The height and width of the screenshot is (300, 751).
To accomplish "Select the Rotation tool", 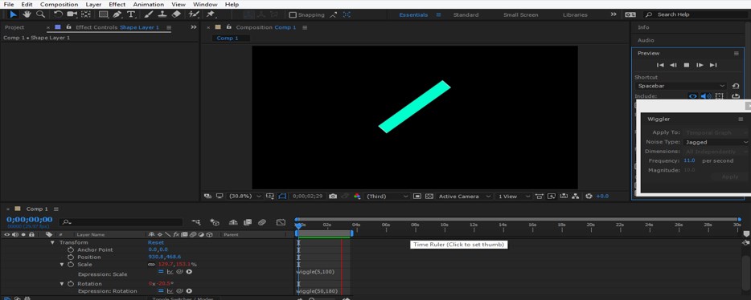I will [58, 14].
